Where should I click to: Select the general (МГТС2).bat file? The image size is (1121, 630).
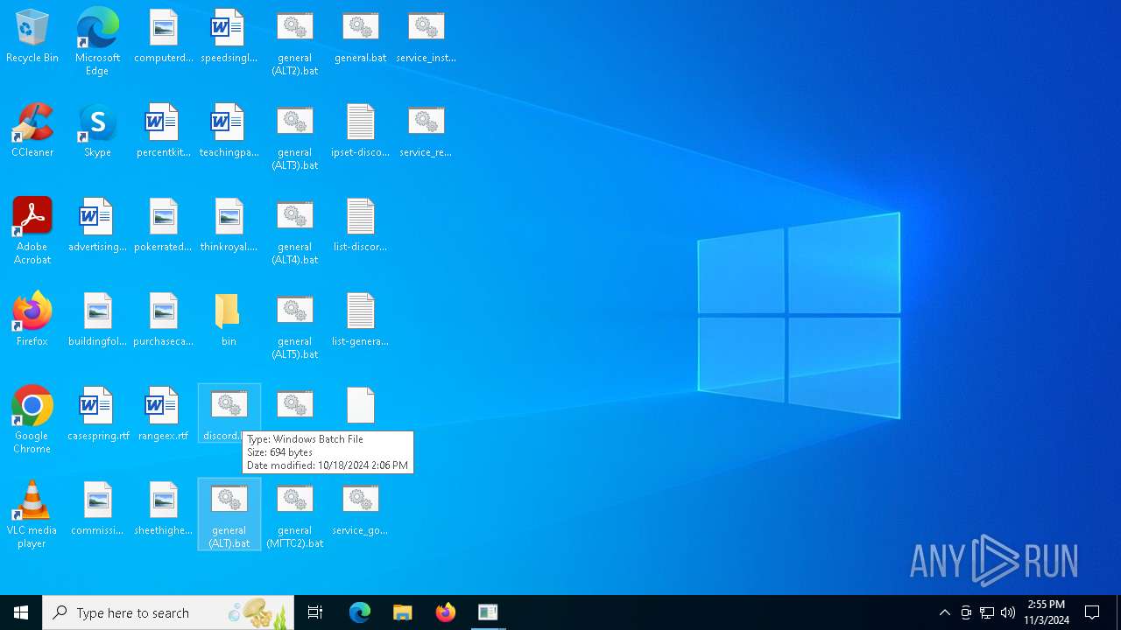pyautogui.click(x=294, y=514)
